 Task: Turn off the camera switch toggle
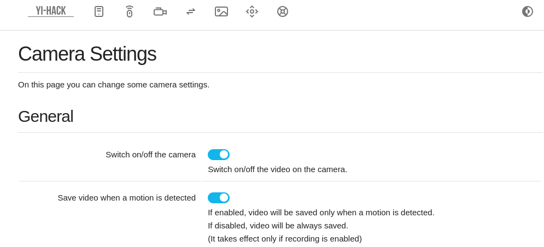tap(219, 155)
